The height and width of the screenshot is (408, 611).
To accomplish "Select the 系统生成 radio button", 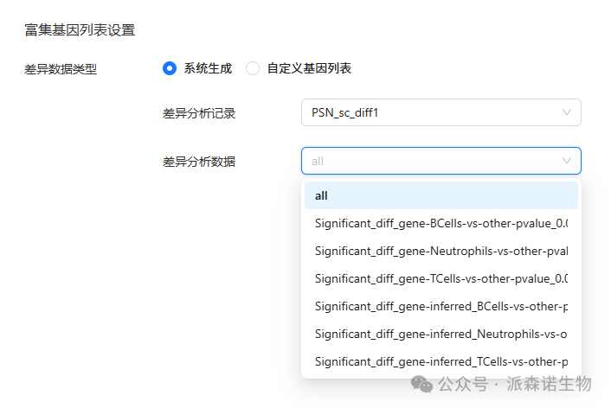I will (170, 68).
